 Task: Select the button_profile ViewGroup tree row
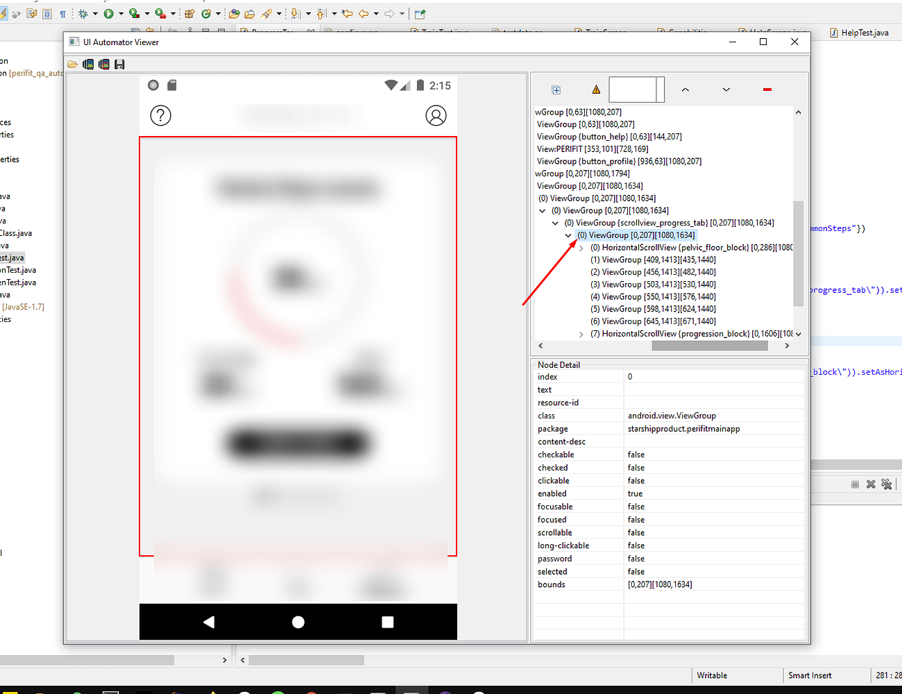point(619,161)
